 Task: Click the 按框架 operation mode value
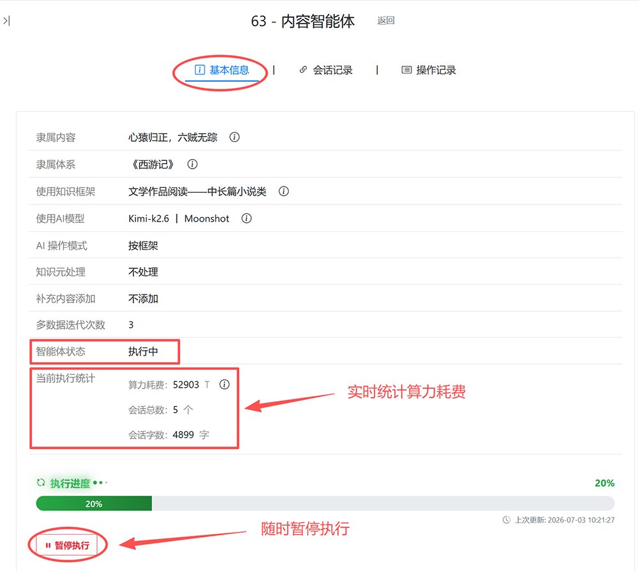coord(143,246)
